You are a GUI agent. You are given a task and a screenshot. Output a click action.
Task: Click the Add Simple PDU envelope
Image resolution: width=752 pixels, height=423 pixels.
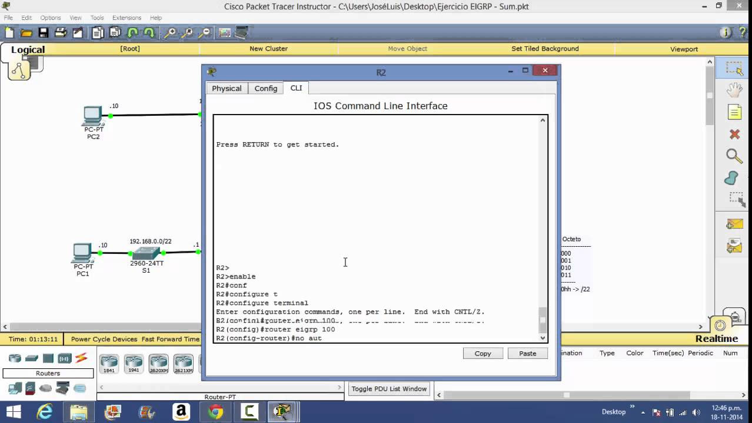point(734,224)
